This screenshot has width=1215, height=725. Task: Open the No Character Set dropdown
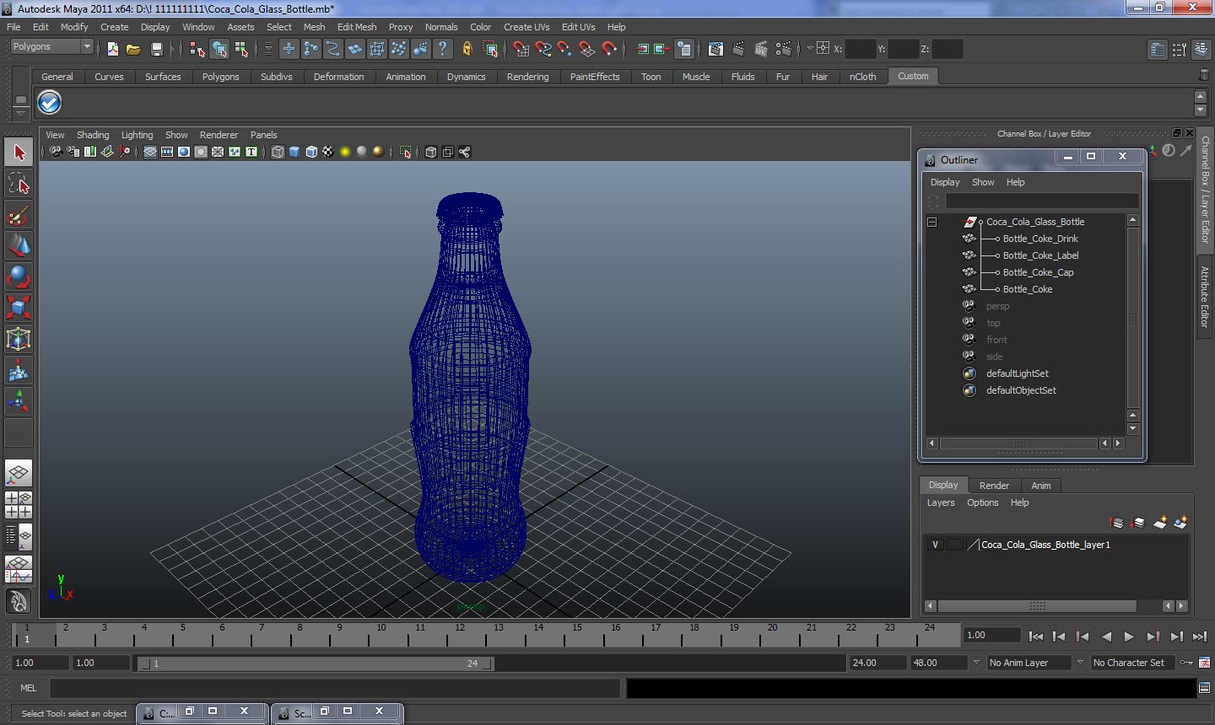(x=1132, y=663)
